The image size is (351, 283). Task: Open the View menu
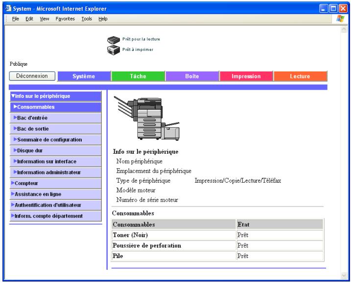[45, 19]
